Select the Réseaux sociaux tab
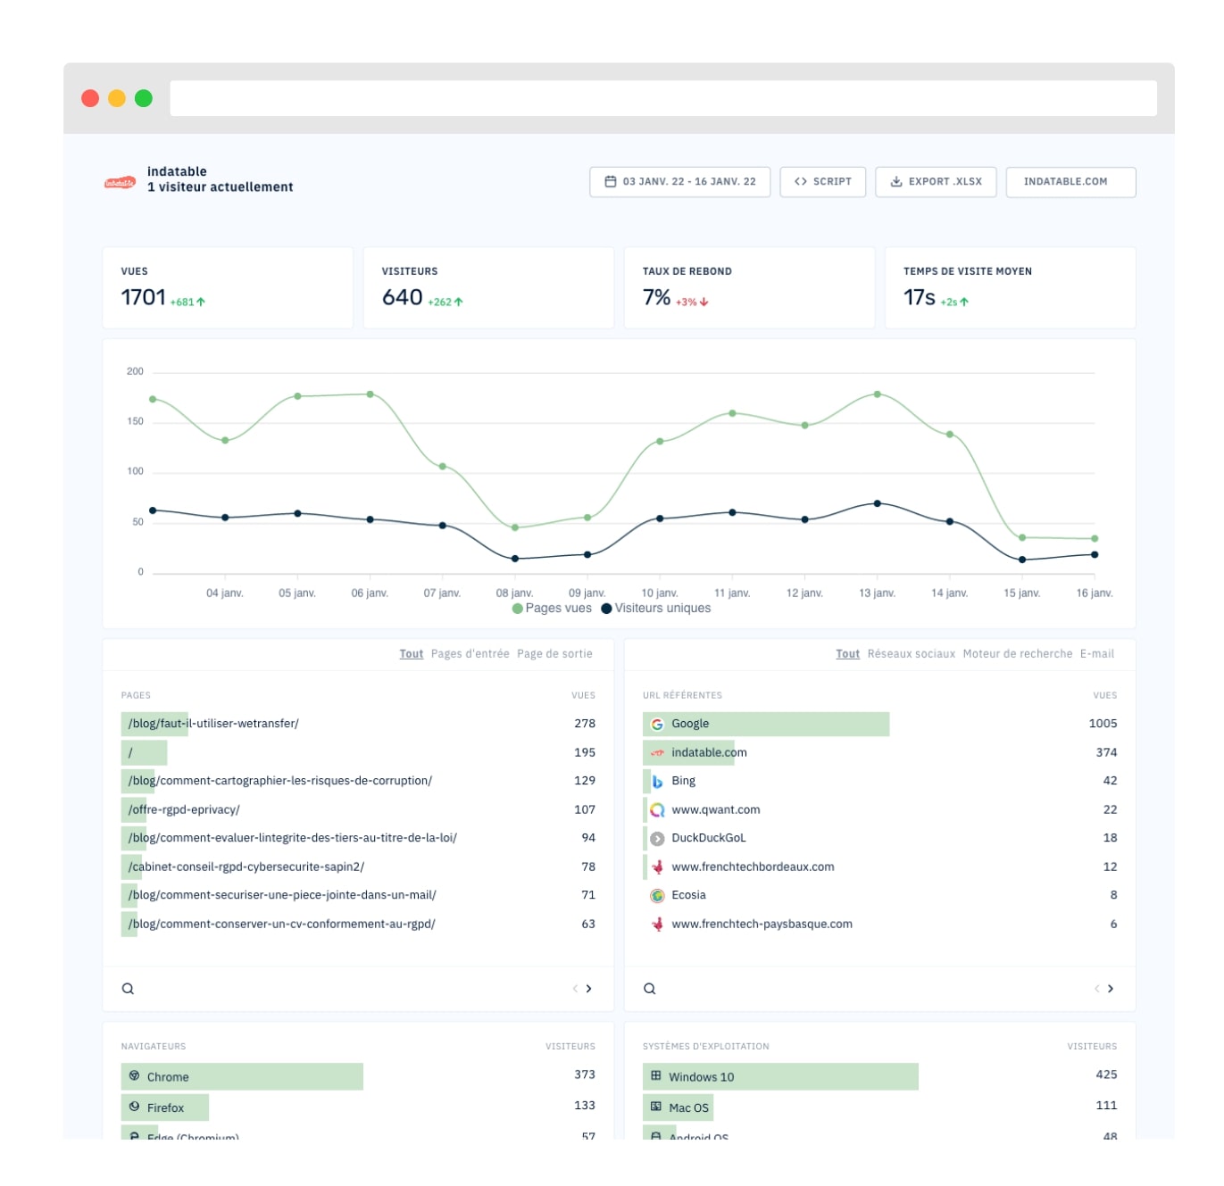Viewport: 1224px width, 1186px height. coord(911,654)
